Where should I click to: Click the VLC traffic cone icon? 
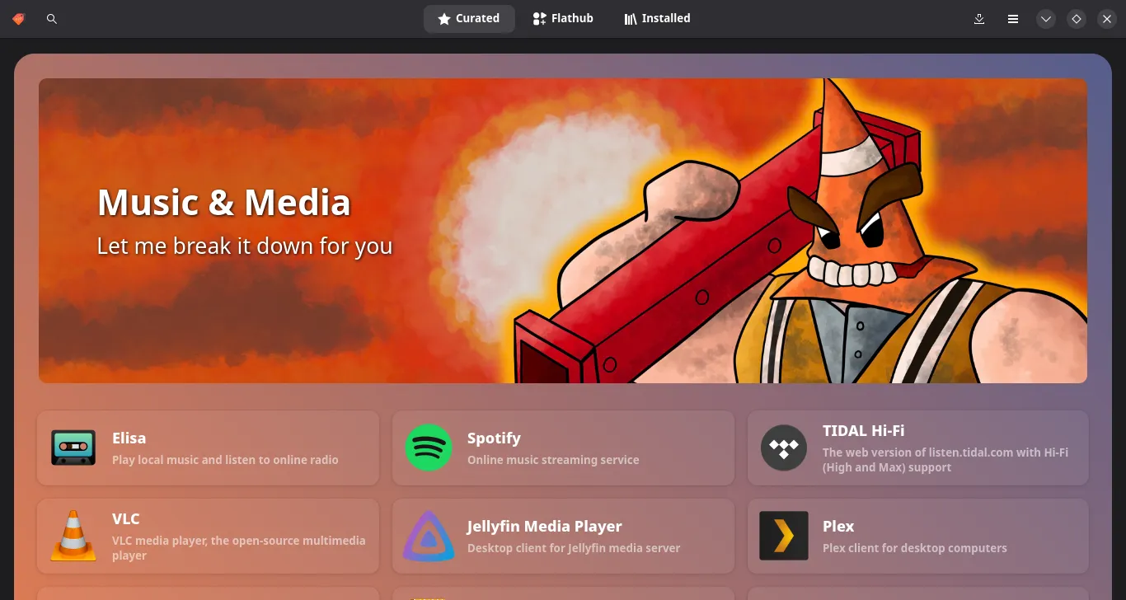click(73, 536)
